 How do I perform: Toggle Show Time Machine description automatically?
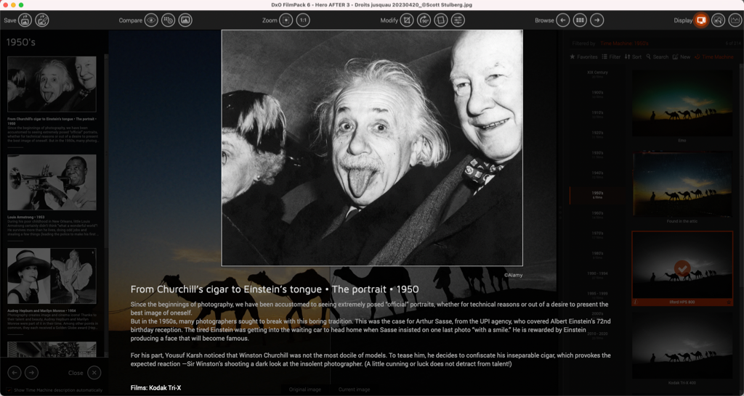pos(9,390)
